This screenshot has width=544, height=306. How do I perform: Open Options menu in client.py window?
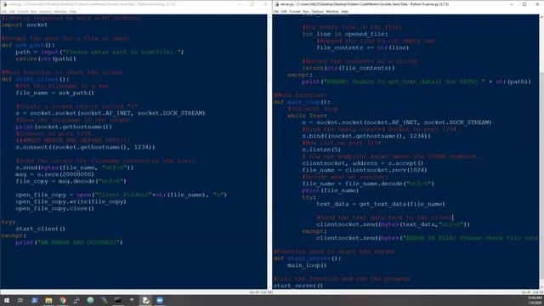(45, 11)
